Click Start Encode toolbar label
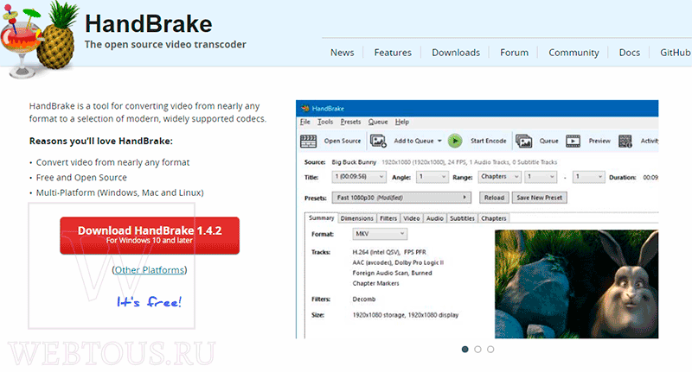Viewport: 692px width, 372px height. tap(488, 141)
